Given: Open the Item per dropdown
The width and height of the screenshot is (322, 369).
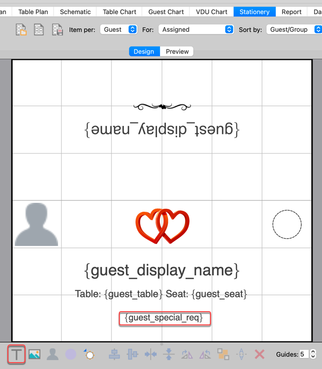Looking at the screenshot, I should [119, 29].
